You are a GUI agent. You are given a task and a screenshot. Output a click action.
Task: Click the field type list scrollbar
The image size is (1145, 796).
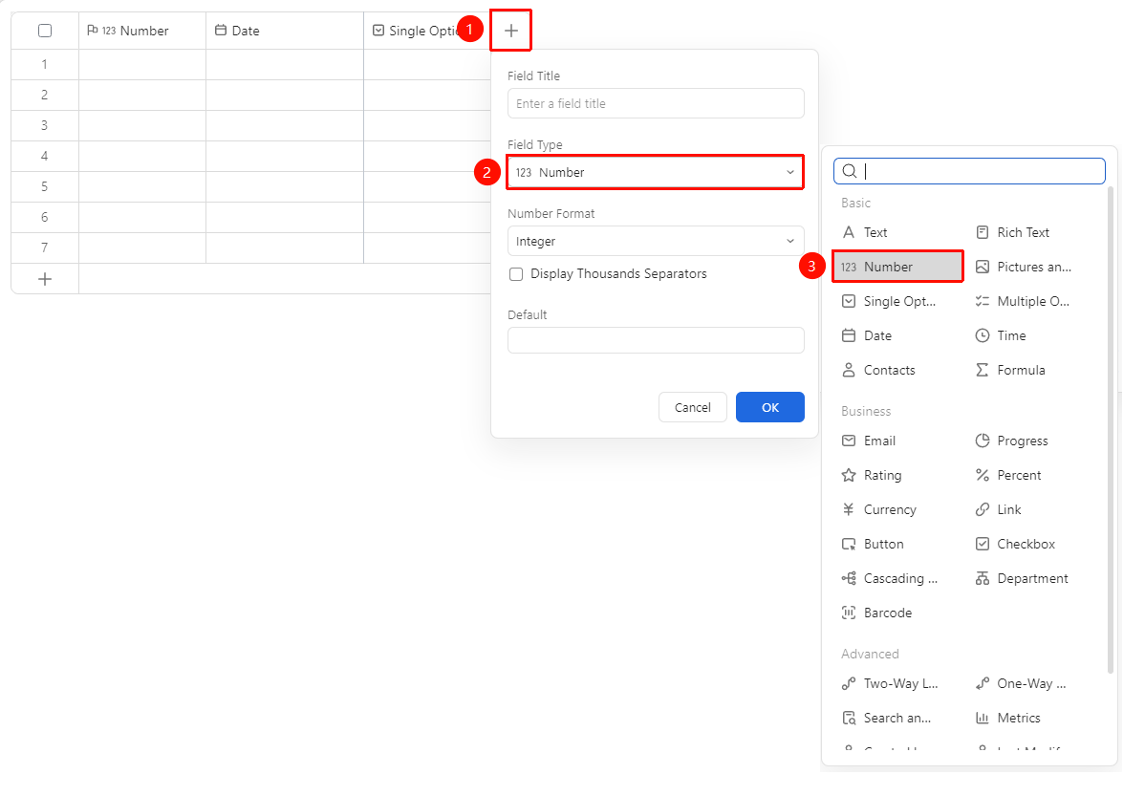point(1111,431)
